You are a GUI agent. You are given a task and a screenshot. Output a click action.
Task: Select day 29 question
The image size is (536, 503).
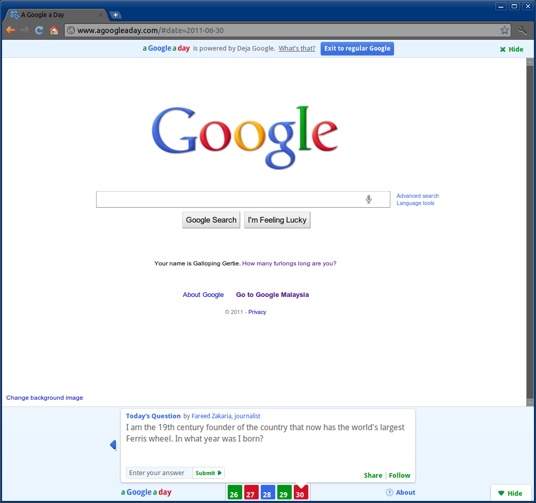(284, 493)
